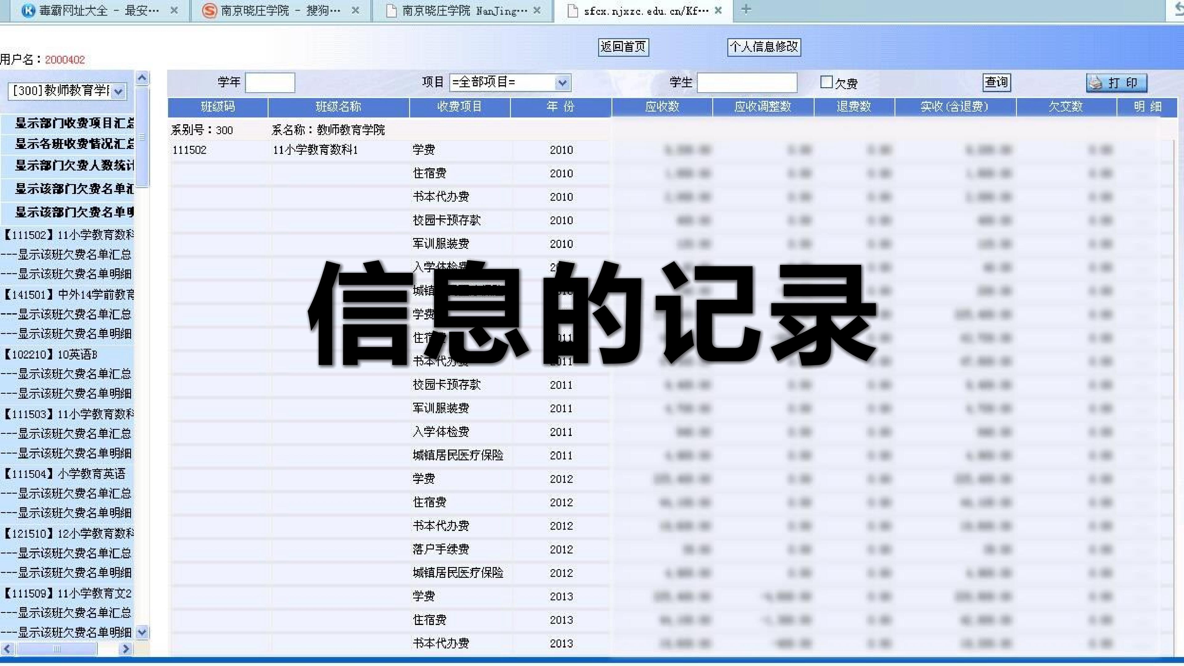1184x666 pixels.
Task: Click the 毒霸 tab favicon
Action: [28, 10]
